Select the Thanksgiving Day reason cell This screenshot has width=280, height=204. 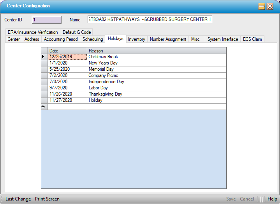point(156,94)
